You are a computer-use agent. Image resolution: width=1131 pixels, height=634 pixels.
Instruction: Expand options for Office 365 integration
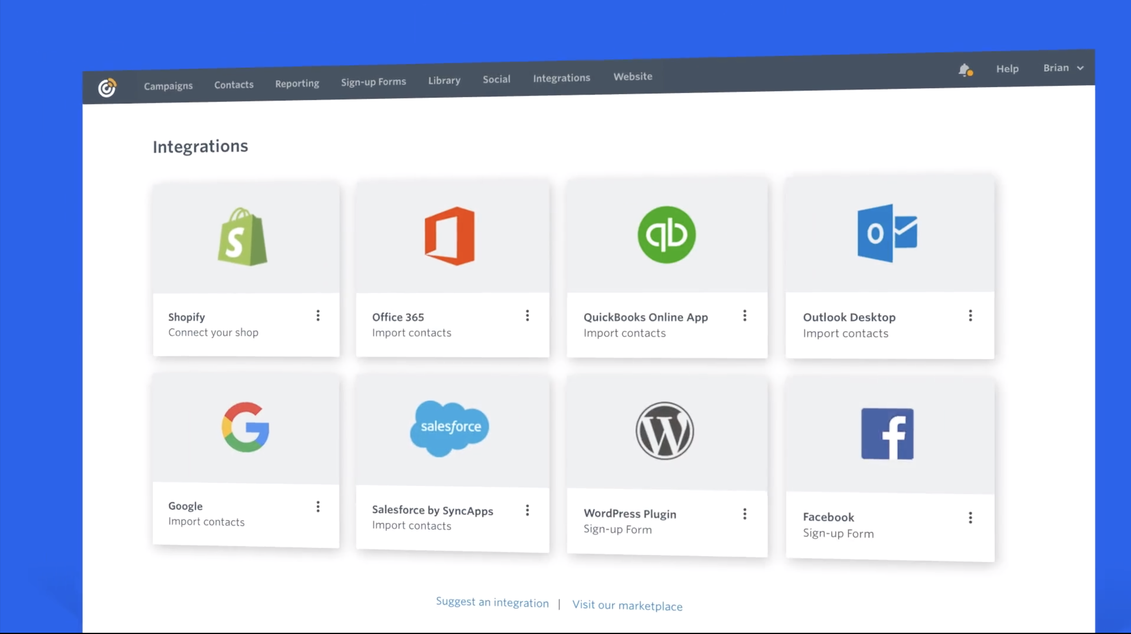[x=527, y=315]
